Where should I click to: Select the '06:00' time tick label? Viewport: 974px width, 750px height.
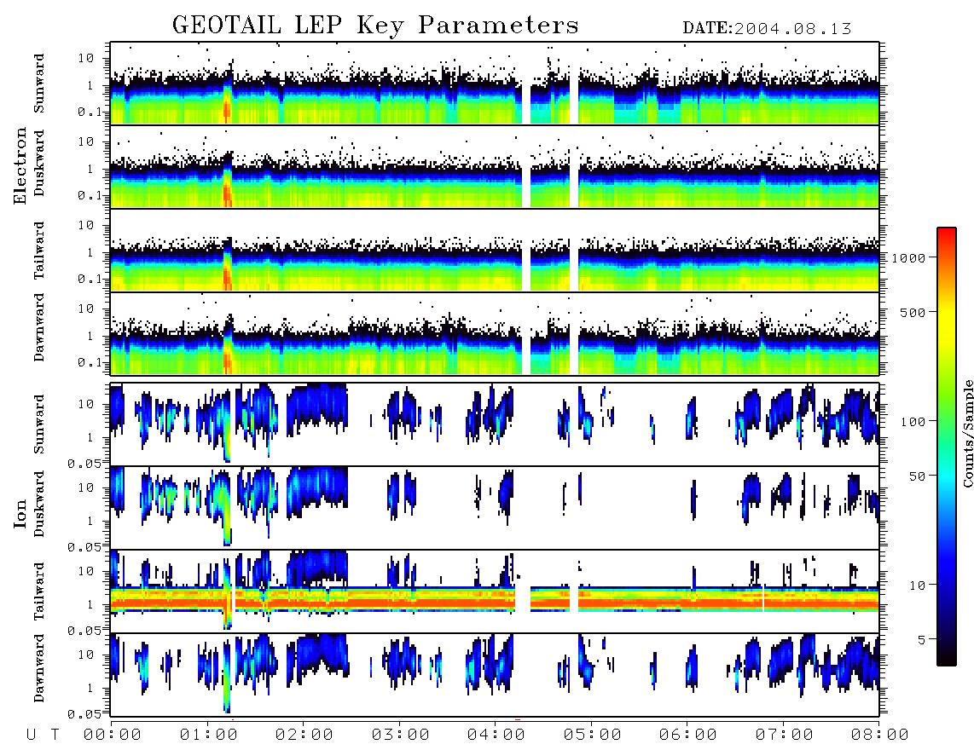coord(688,735)
